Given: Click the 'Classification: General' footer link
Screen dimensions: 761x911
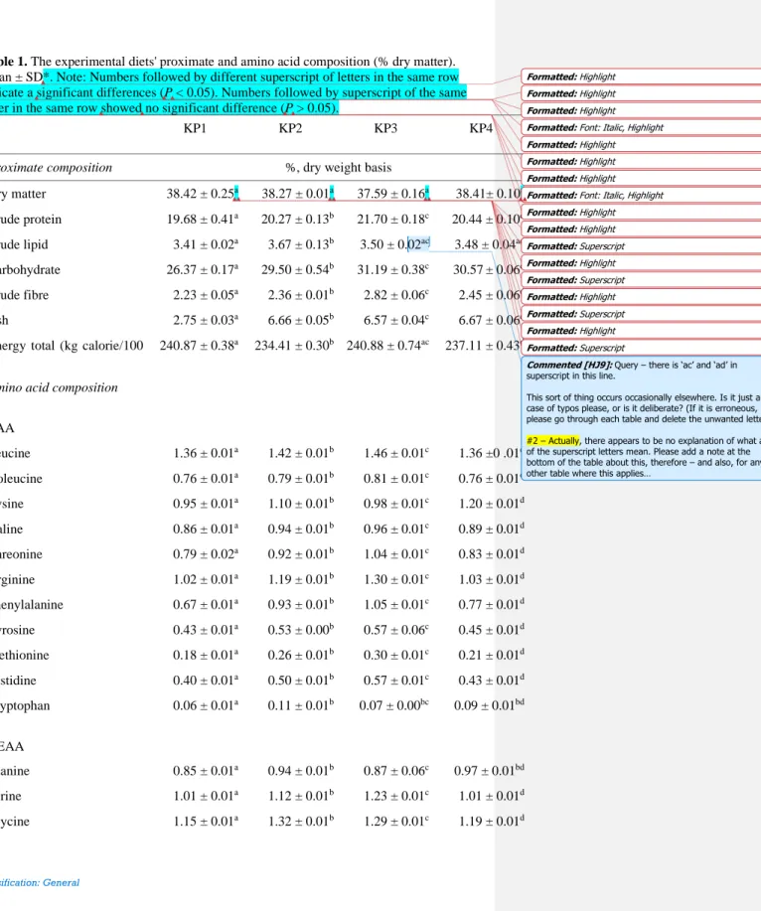Looking at the screenshot, I should pos(40,882).
